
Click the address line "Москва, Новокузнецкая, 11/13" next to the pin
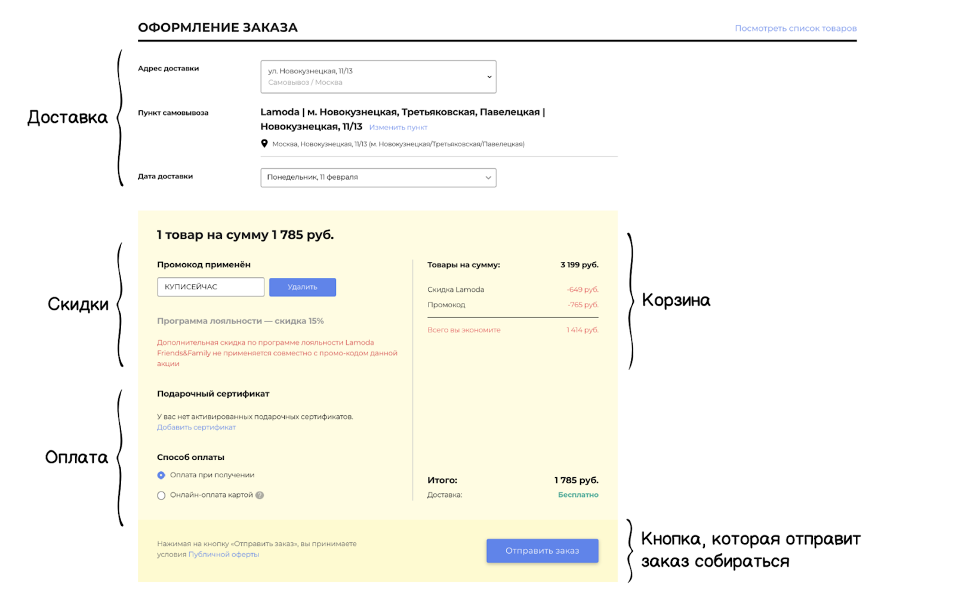(399, 144)
